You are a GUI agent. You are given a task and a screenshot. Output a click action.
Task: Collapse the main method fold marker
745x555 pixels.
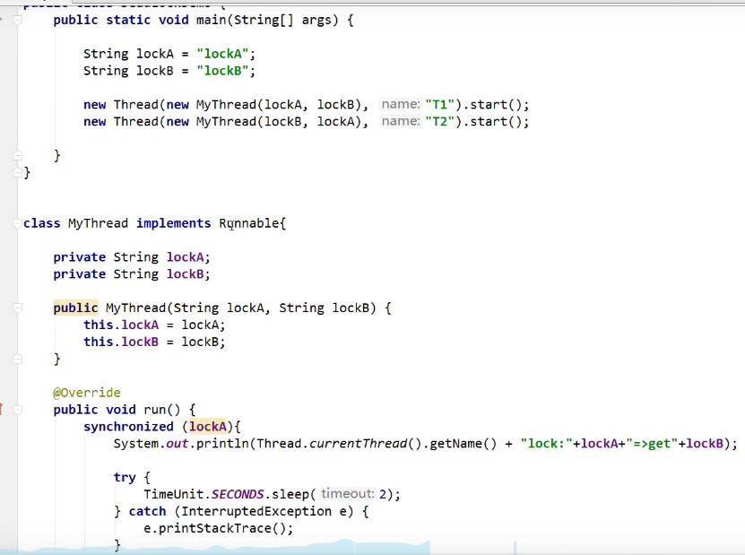[x=17, y=20]
